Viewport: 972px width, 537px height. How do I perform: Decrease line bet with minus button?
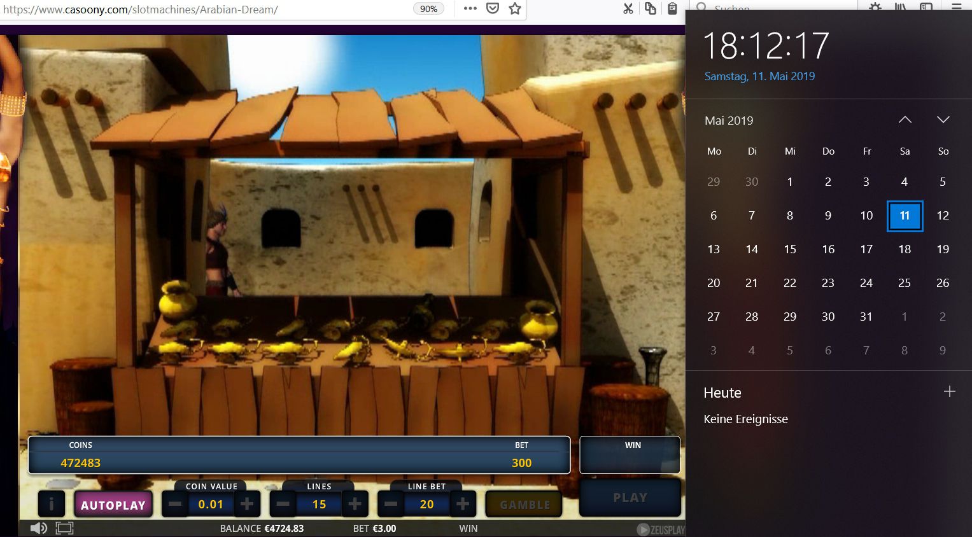391,505
